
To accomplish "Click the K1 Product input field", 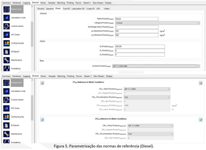I will 140,51.
